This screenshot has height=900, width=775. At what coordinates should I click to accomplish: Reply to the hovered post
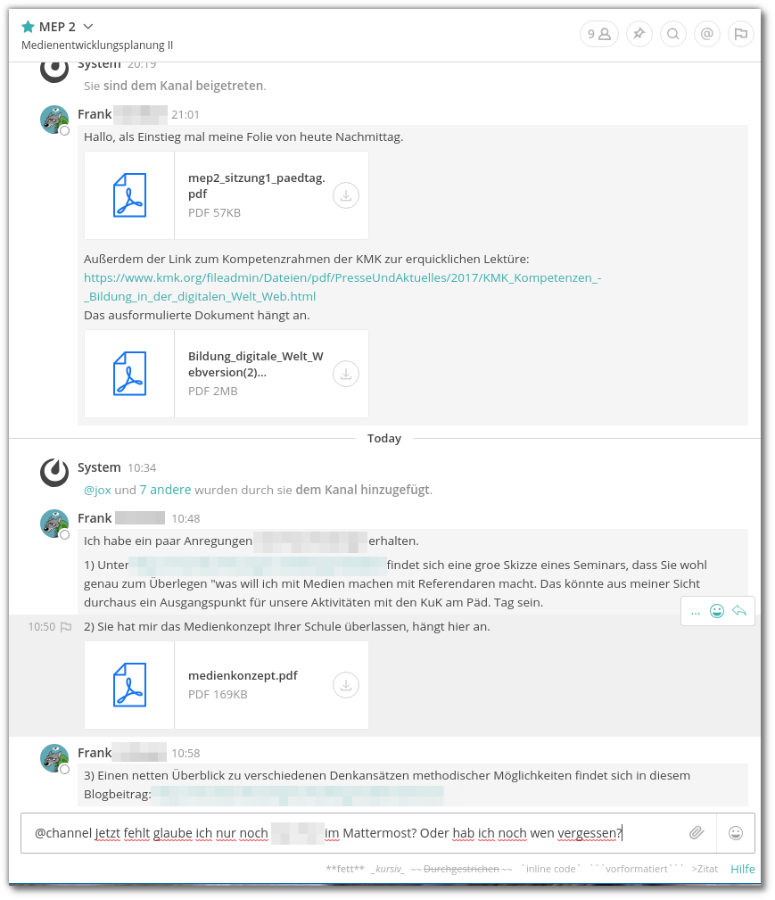(x=739, y=611)
